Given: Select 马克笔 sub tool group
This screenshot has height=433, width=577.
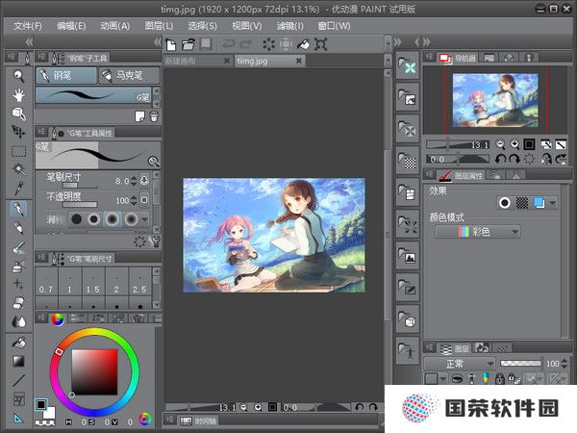Looking at the screenshot, I should point(130,75).
